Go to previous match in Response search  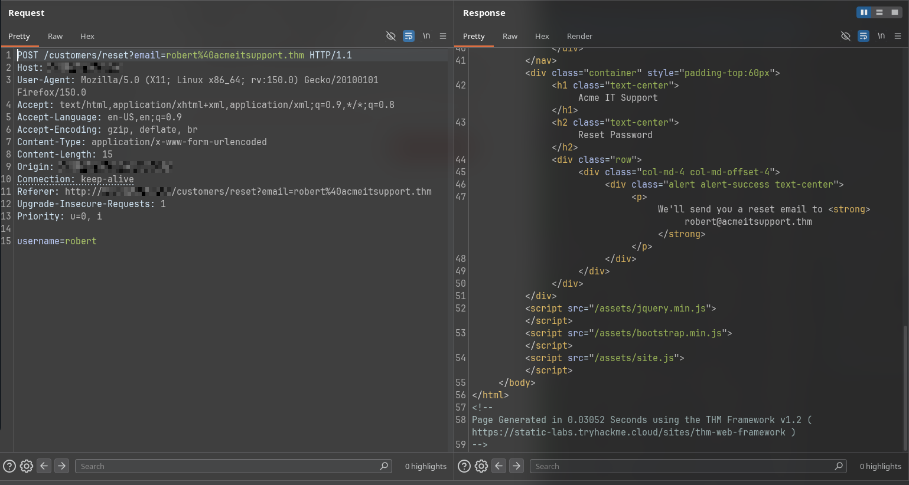(499, 466)
